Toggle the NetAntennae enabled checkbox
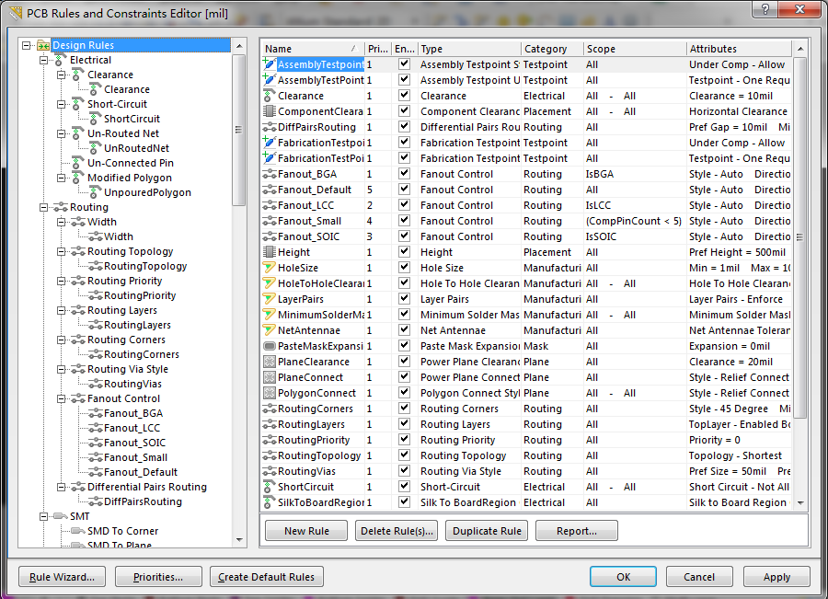Screen dimensions: 828x599 point(404,330)
